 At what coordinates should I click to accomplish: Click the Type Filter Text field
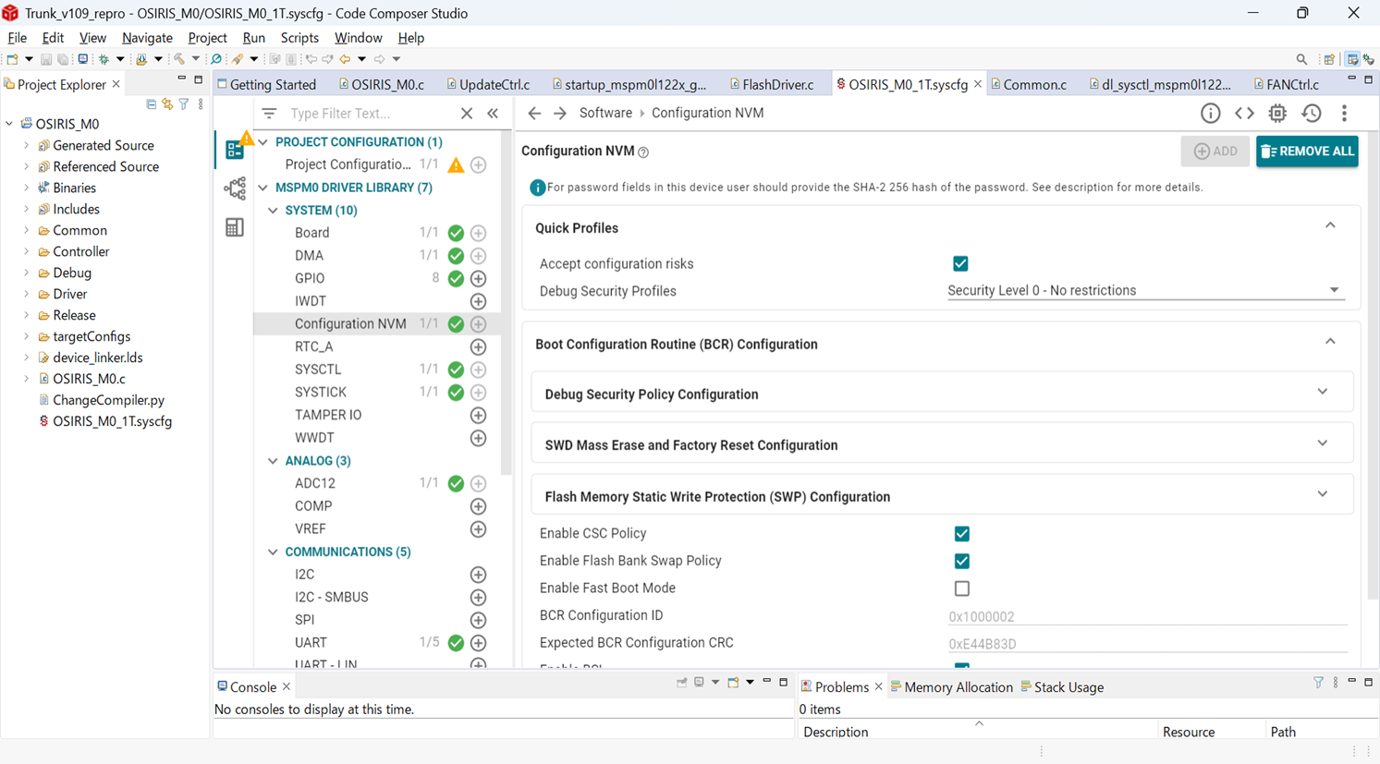pyautogui.click(x=370, y=114)
